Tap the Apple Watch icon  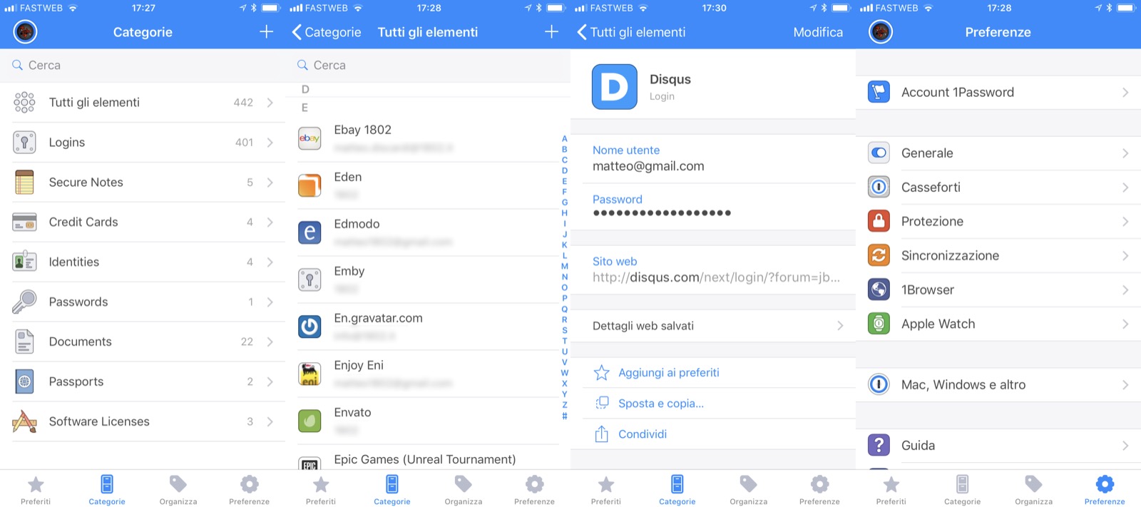click(879, 324)
